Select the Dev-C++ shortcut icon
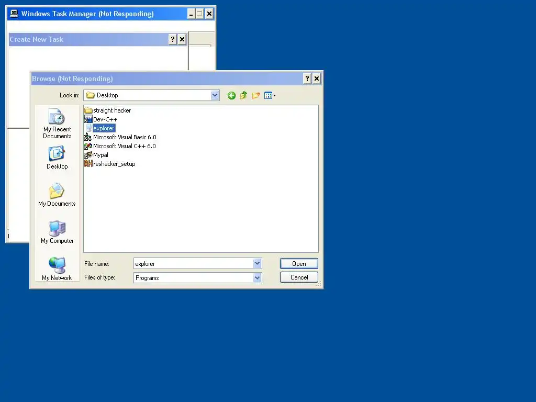 coord(88,119)
